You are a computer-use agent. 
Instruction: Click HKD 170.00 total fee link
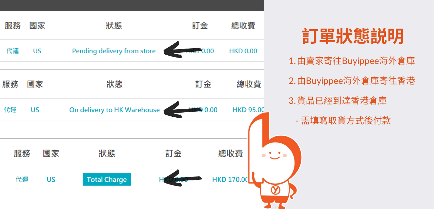click(x=230, y=179)
